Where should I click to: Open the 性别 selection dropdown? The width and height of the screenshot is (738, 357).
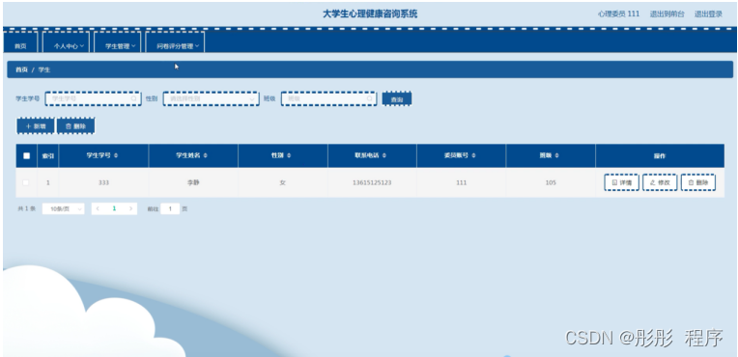coord(211,98)
